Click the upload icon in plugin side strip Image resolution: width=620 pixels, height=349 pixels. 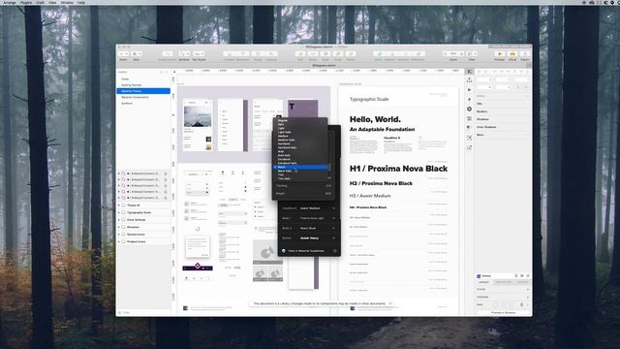[469, 79]
